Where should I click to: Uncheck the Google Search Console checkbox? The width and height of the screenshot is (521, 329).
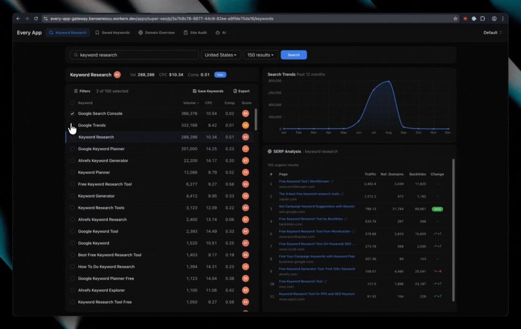click(72, 114)
